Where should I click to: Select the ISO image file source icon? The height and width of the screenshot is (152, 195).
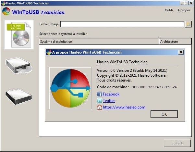coord(19,34)
